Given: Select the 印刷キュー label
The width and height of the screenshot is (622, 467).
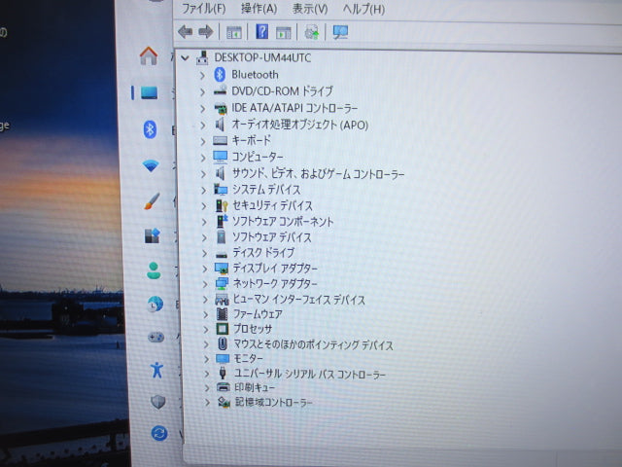Looking at the screenshot, I should click(x=255, y=387).
